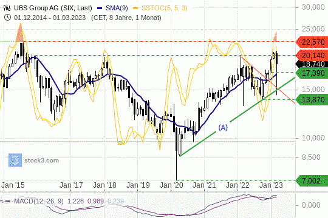
Task: Click the MACD value 1,228
Action: [75, 201]
